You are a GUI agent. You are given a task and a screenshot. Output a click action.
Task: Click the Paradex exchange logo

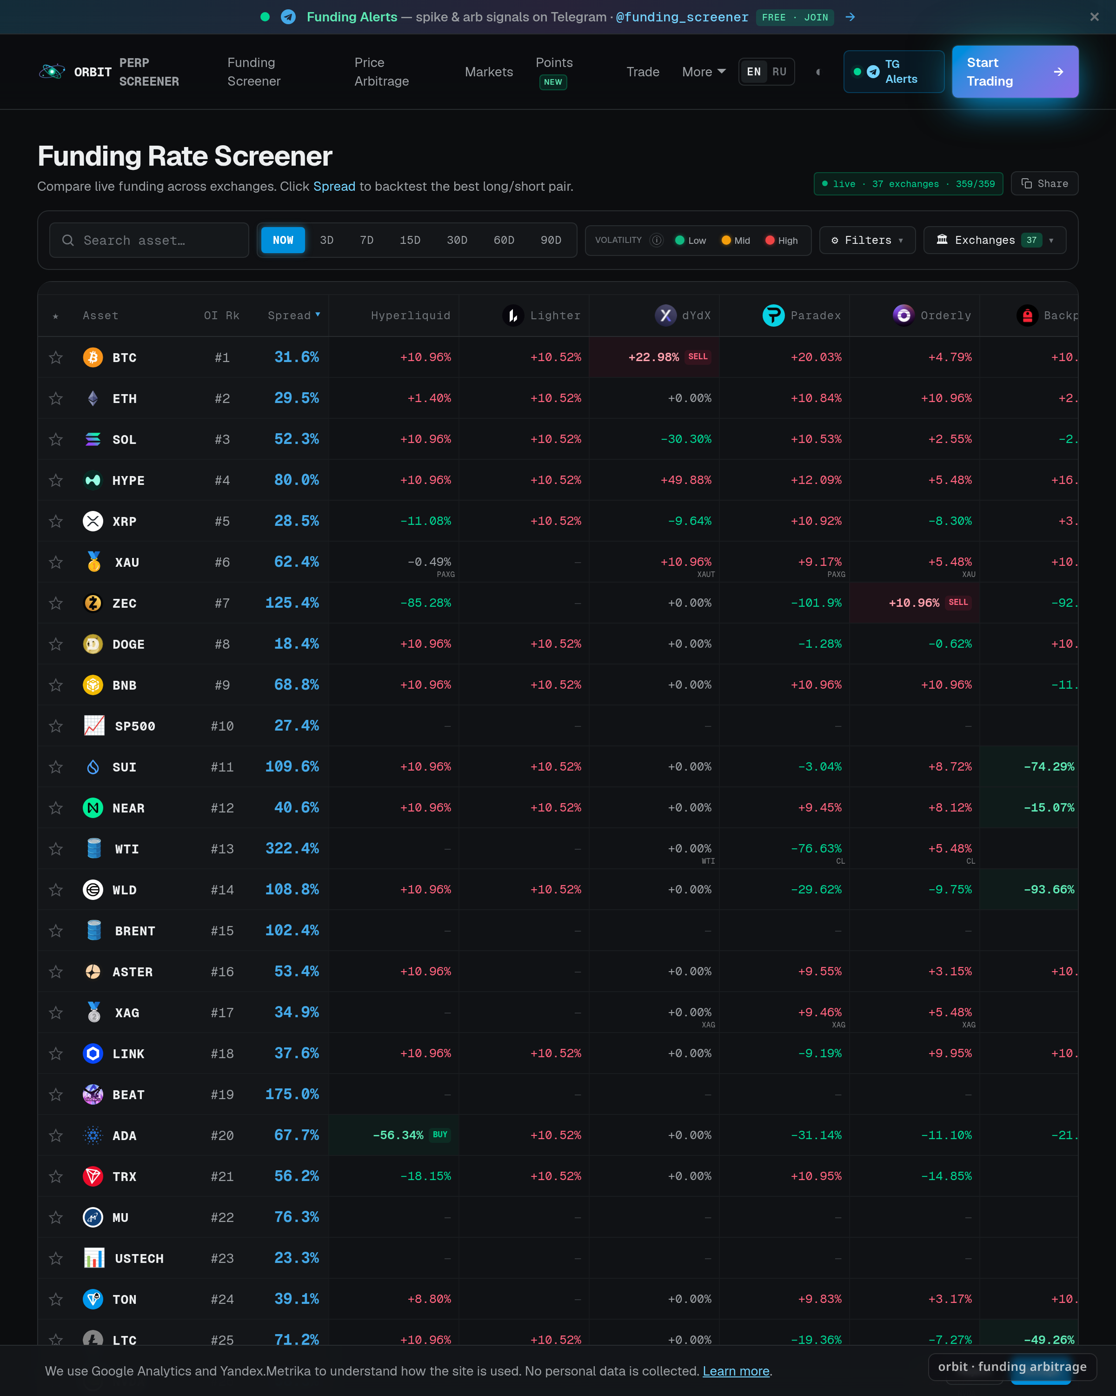[773, 315]
